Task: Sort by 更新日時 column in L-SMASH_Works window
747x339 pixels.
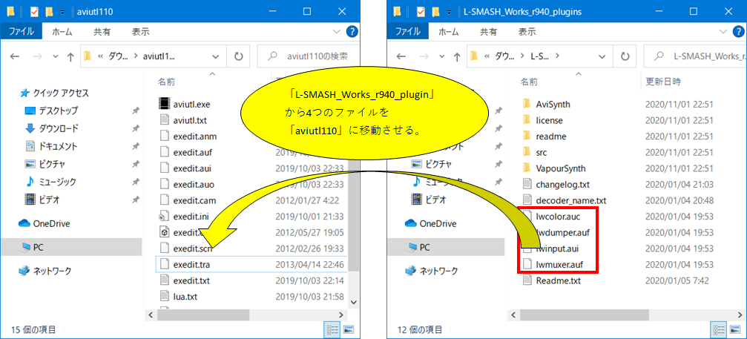Action: coord(662,82)
